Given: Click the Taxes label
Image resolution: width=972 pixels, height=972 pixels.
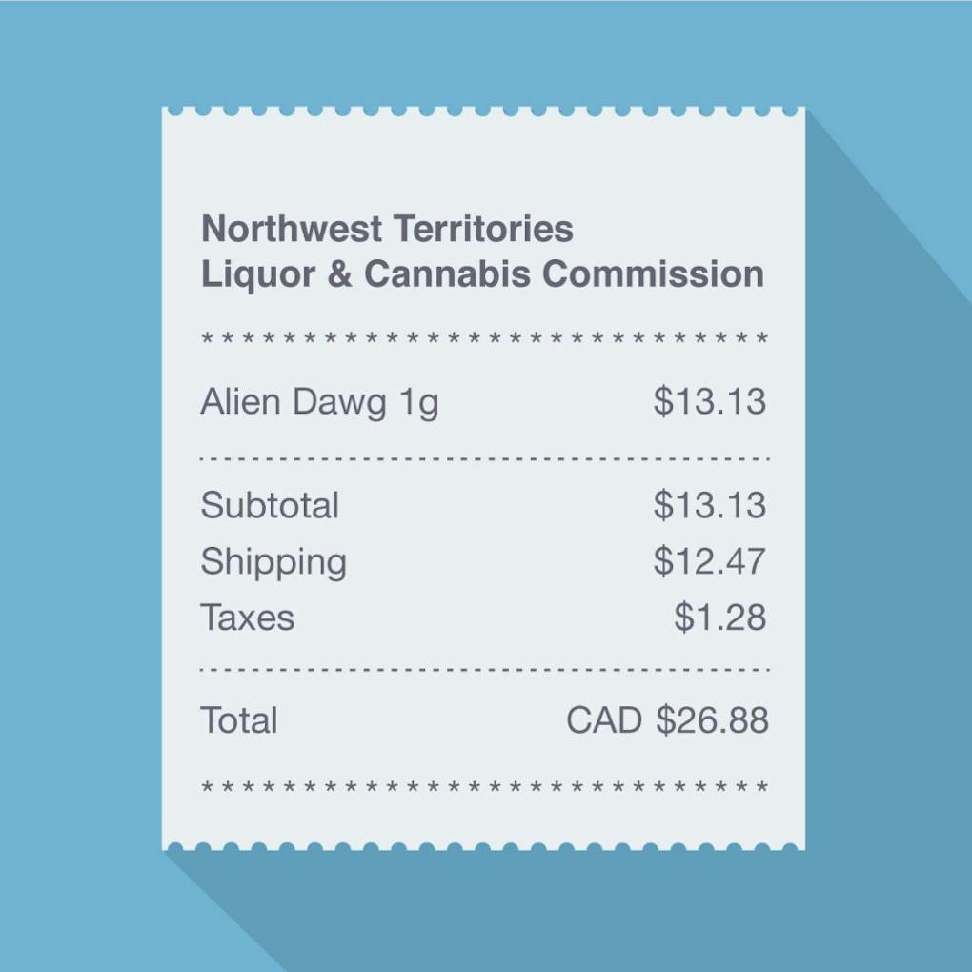Looking at the screenshot, I should 248,618.
